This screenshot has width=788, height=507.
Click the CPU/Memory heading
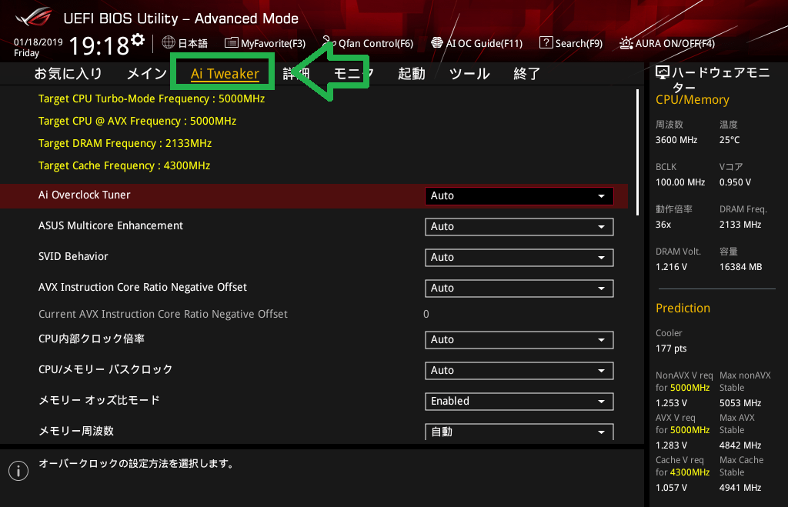[692, 99]
